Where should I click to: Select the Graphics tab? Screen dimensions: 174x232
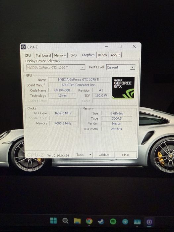click(88, 55)
